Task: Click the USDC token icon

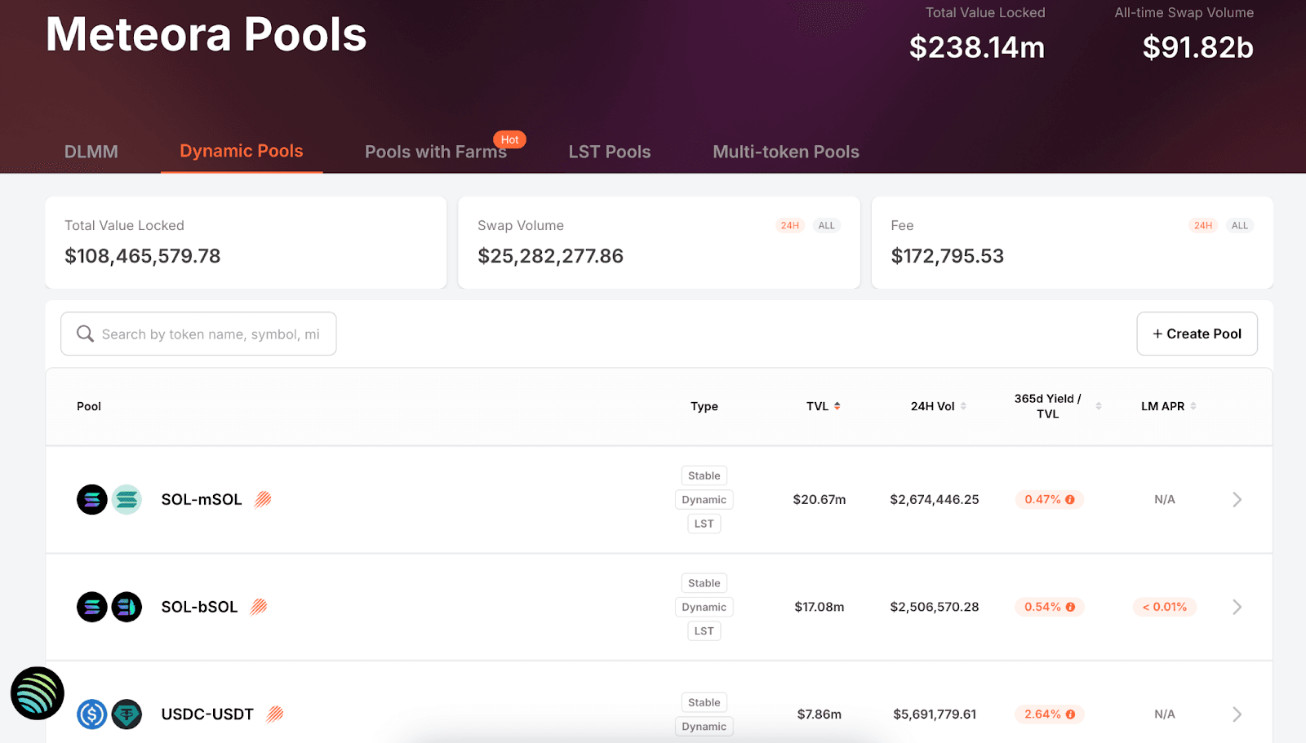Action: [x=92, y=714]
